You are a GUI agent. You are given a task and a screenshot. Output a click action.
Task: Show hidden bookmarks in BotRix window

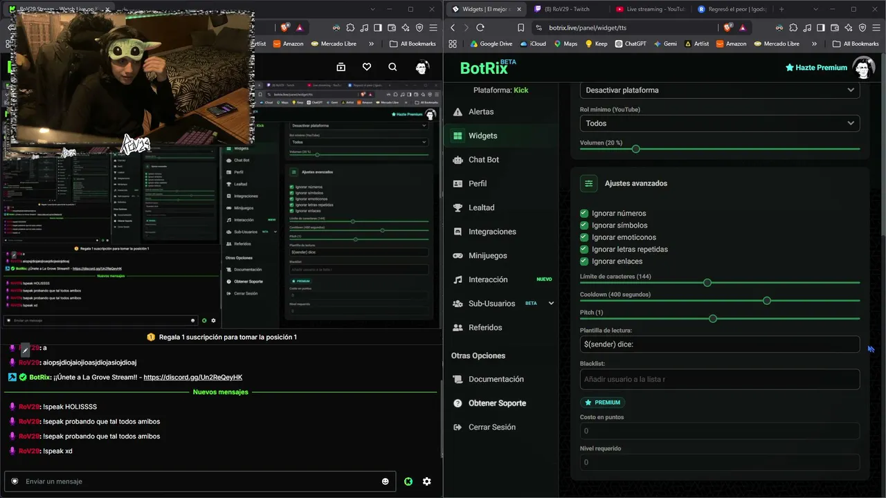814,44
